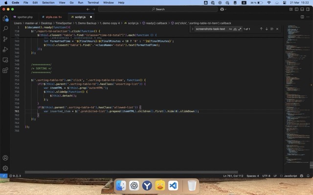This screenshot has height=195, width=313.
Task: Toggle Match Case in find widget
Action: 230,29
